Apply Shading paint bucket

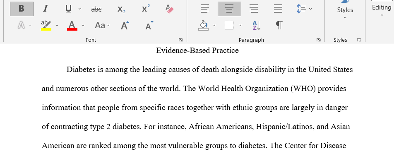204,25
